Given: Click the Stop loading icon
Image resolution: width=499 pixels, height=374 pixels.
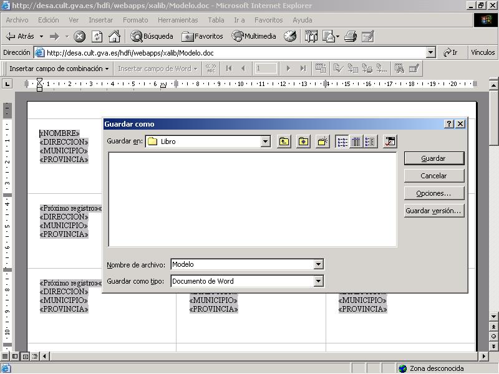Looking at the screenshot, I should click(x=80, y=36).
